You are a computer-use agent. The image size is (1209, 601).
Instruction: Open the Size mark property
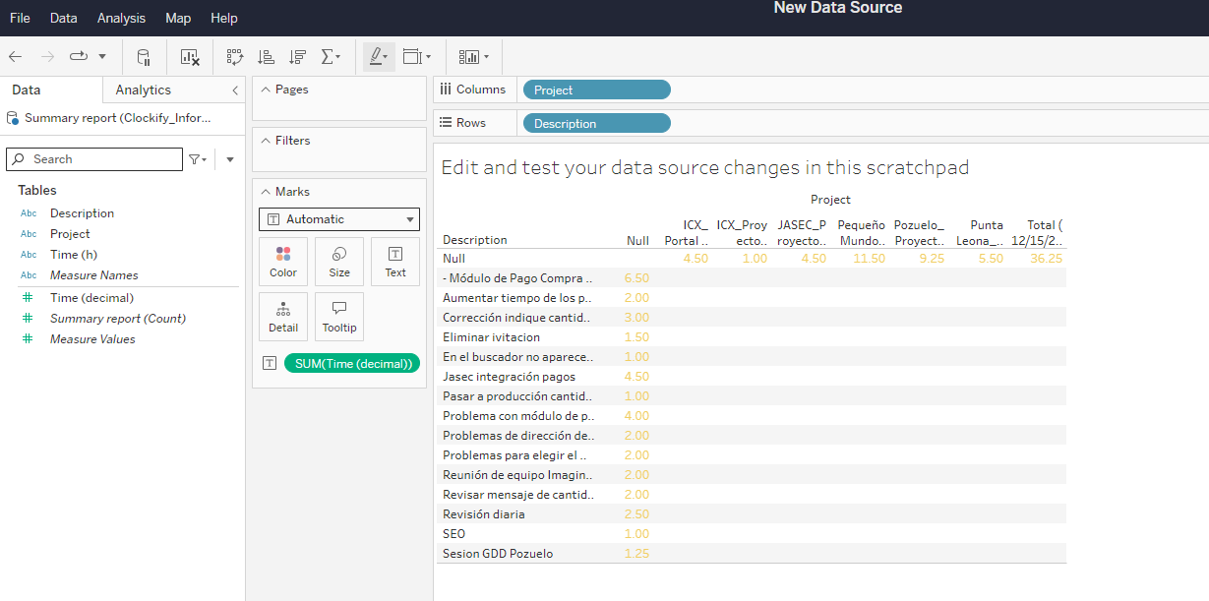tap(338, 260)
